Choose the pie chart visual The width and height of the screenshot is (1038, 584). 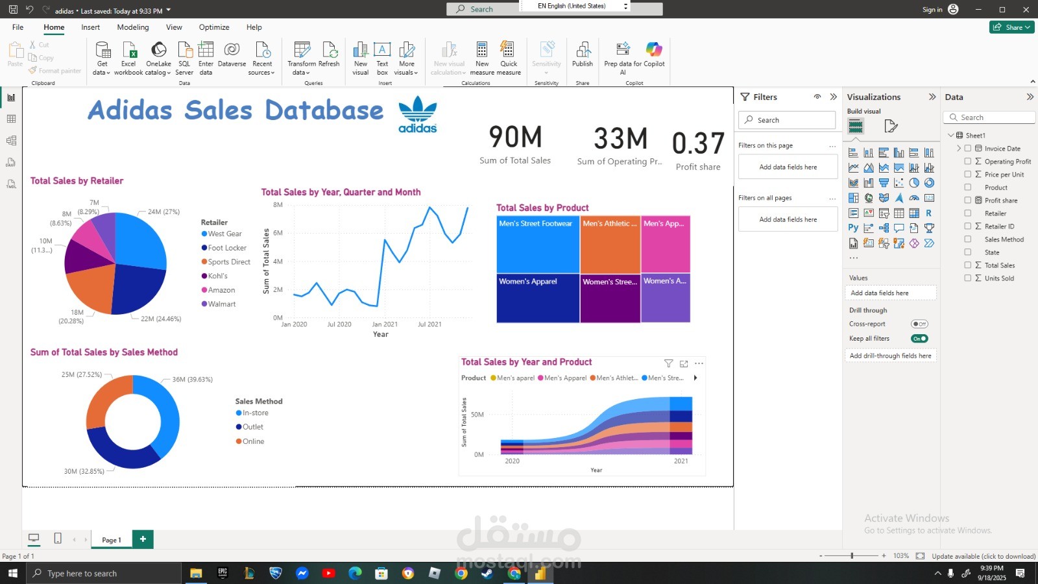(x=914, y=182)
